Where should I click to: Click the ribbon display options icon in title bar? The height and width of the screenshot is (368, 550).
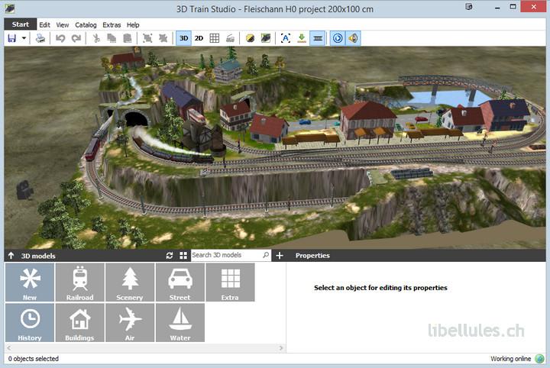point(469,7)
